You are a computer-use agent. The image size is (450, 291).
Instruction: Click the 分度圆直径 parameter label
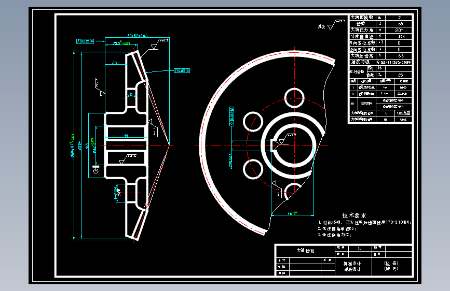pyautogui.click(x=362, y=37)
